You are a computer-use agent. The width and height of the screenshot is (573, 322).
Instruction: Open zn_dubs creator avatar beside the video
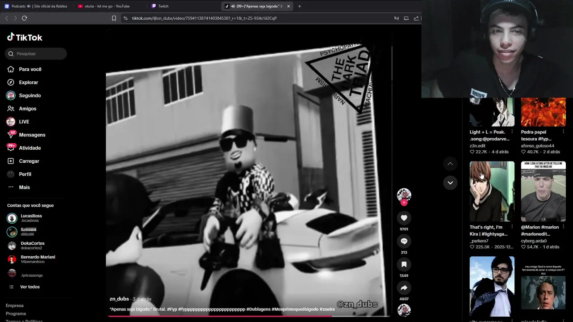point(404,195)
